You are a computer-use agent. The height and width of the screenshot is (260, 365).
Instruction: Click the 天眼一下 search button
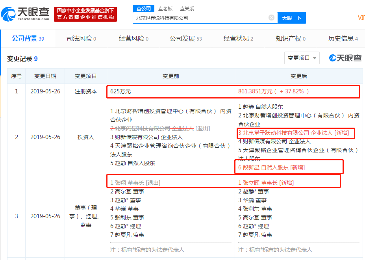292,18
